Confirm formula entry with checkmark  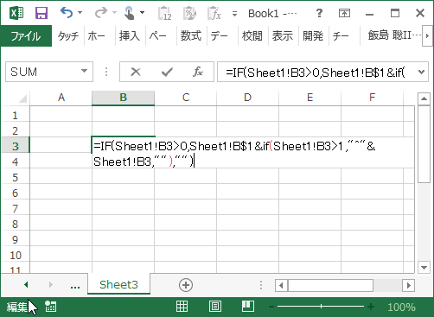(167, 72)
